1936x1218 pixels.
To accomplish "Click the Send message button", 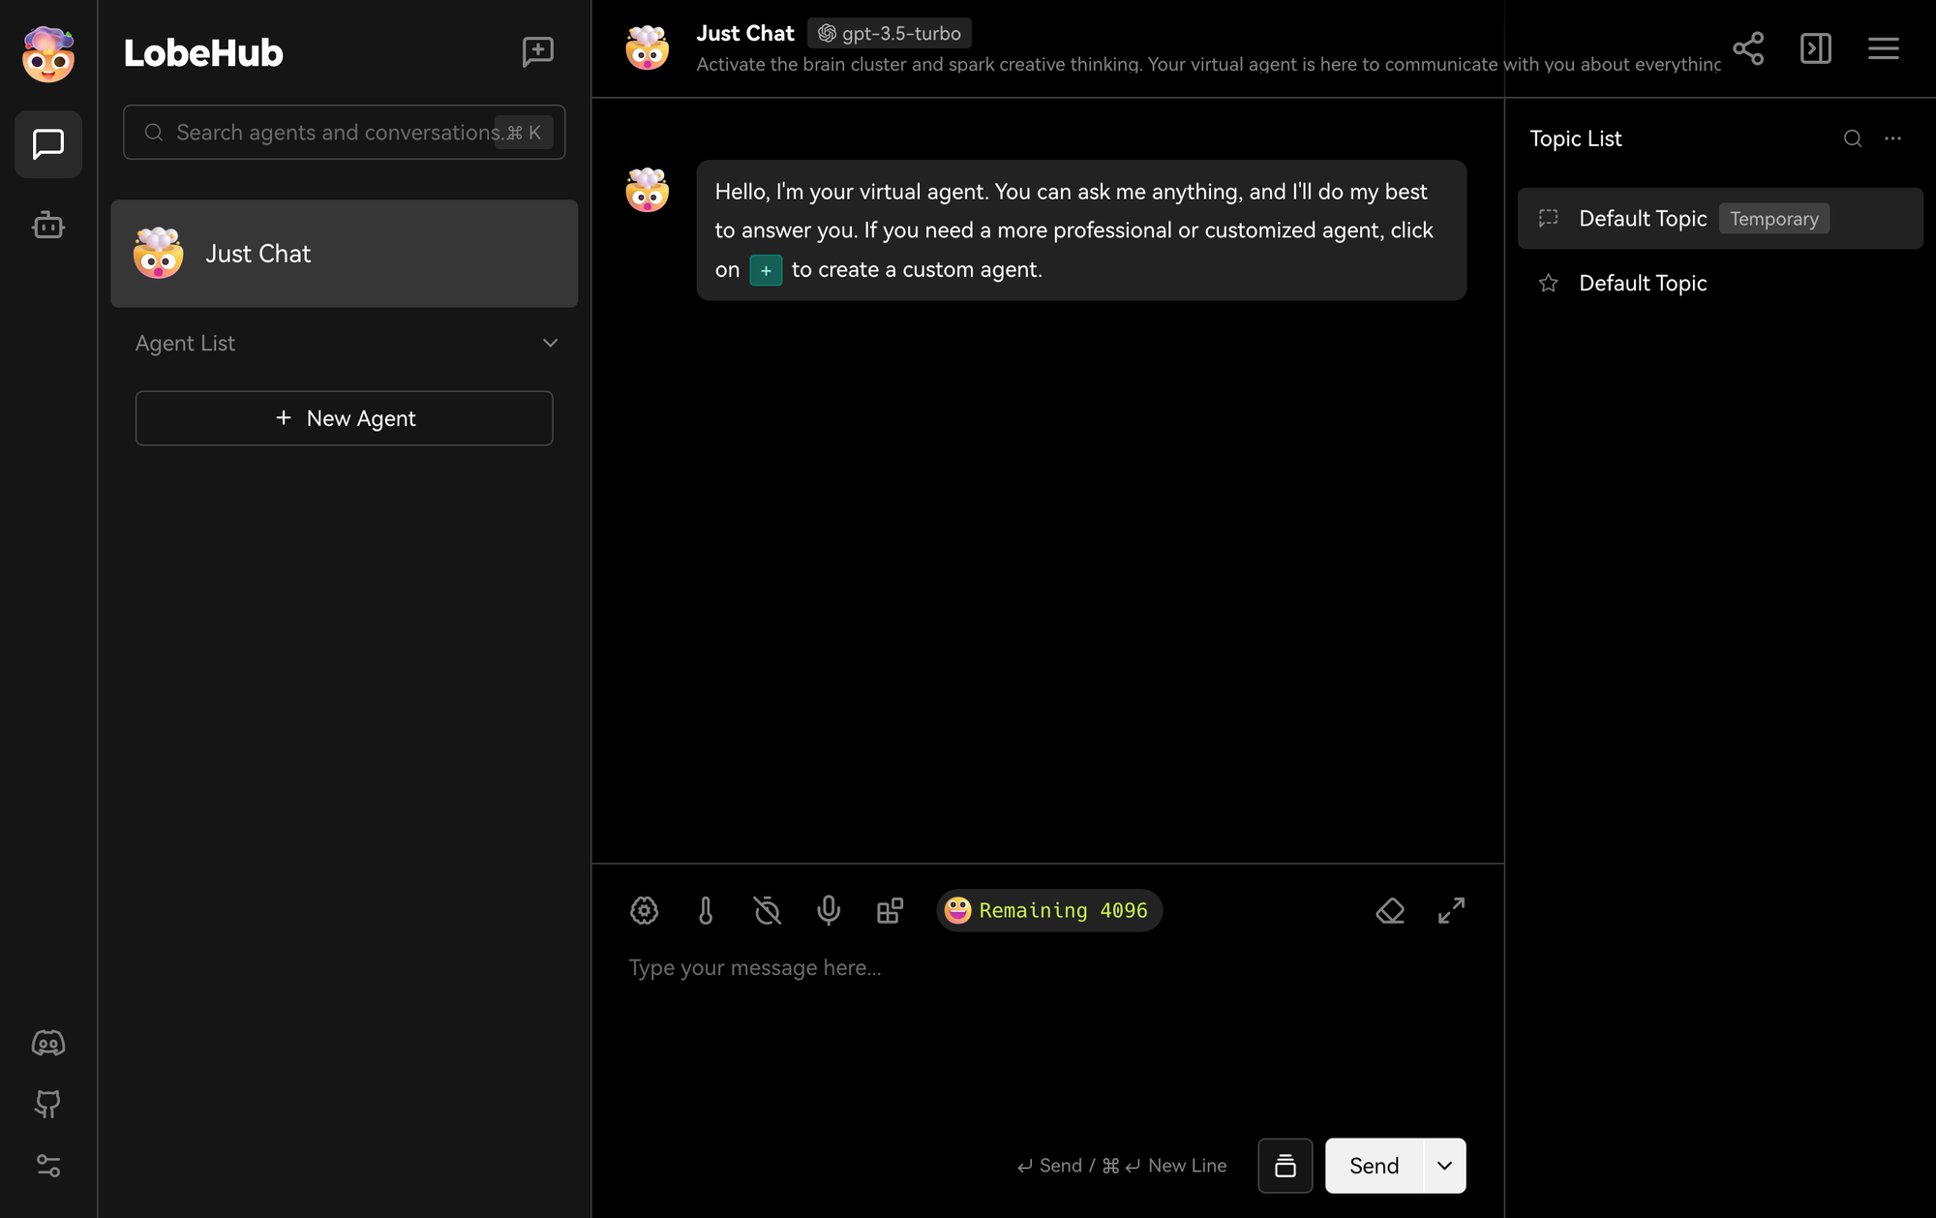I will [x=1374, y=1165].
